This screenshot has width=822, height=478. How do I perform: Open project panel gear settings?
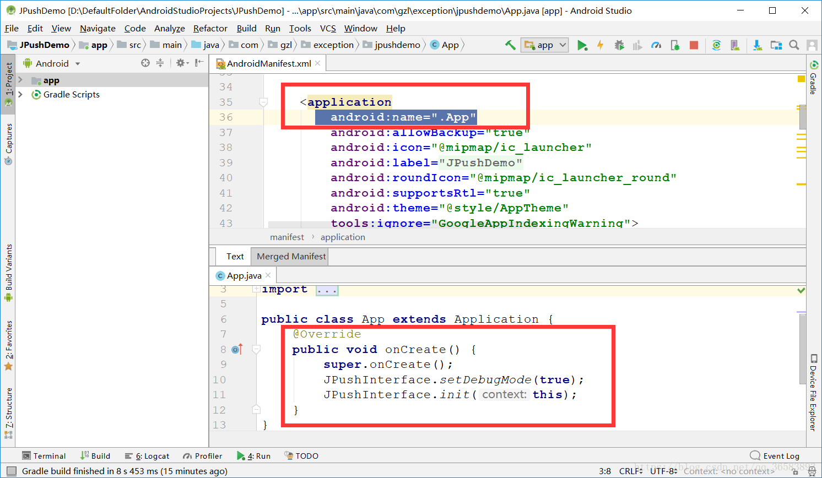(x=181, y=63)
